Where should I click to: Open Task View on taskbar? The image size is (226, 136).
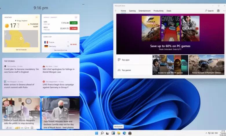107,133
